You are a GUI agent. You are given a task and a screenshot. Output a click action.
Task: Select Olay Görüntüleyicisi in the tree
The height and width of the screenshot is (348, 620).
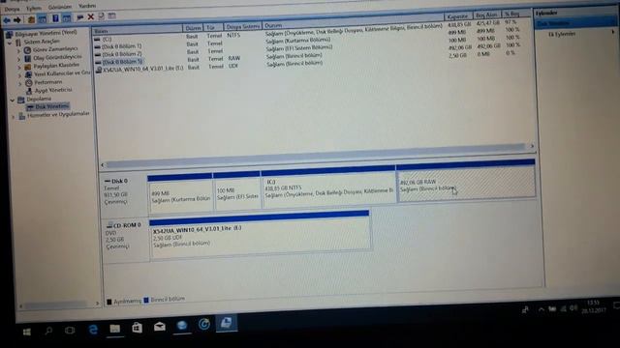(x=57, y=57)
